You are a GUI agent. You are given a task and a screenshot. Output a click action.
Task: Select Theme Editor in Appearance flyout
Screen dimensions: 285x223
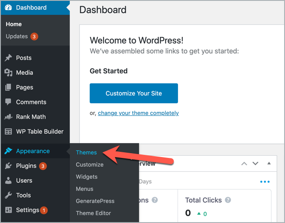point(93,213)
